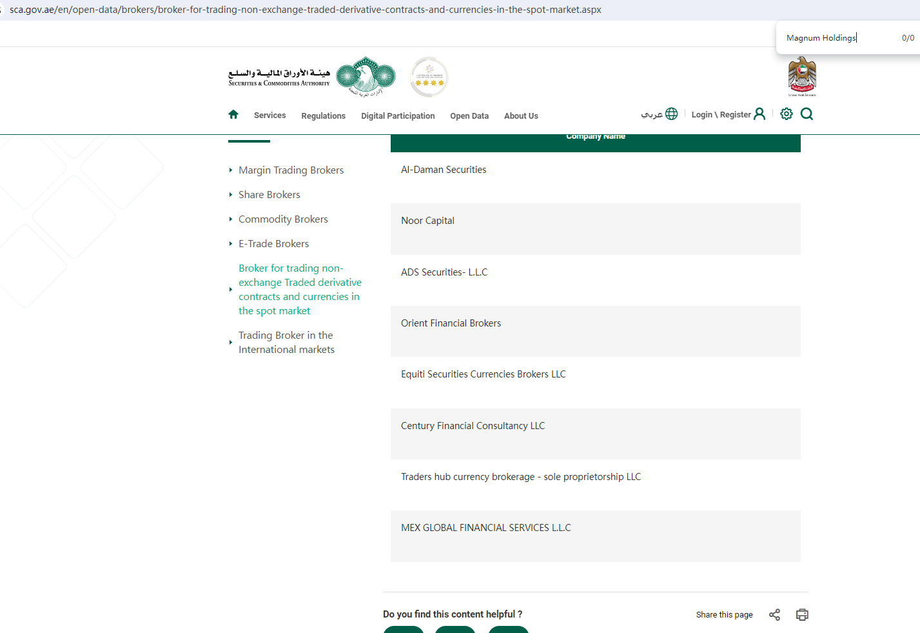Open the site search magnifier icon
The image size is (920, 633).
pyautogui.click(x=807, y=114)
